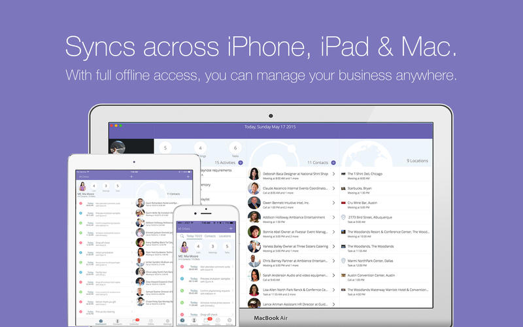Select the 3 Meetings counter on iPhone
The width and height of the screenshot is (523, 327).
(213, 247)
